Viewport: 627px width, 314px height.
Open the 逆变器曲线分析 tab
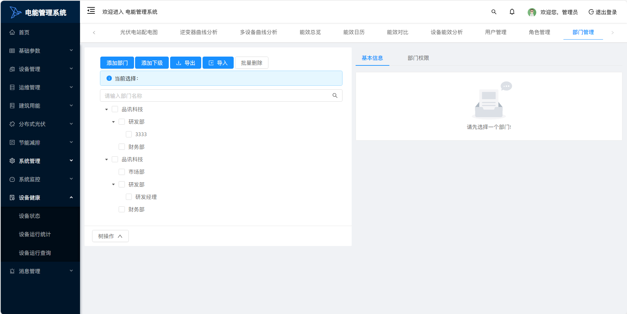coord(199,32)
